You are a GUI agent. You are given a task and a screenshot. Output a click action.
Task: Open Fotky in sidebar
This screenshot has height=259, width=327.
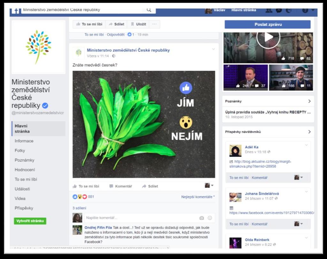[20, 151]
